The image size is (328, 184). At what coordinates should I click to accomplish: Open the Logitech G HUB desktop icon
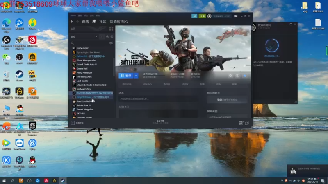[7, 43]
